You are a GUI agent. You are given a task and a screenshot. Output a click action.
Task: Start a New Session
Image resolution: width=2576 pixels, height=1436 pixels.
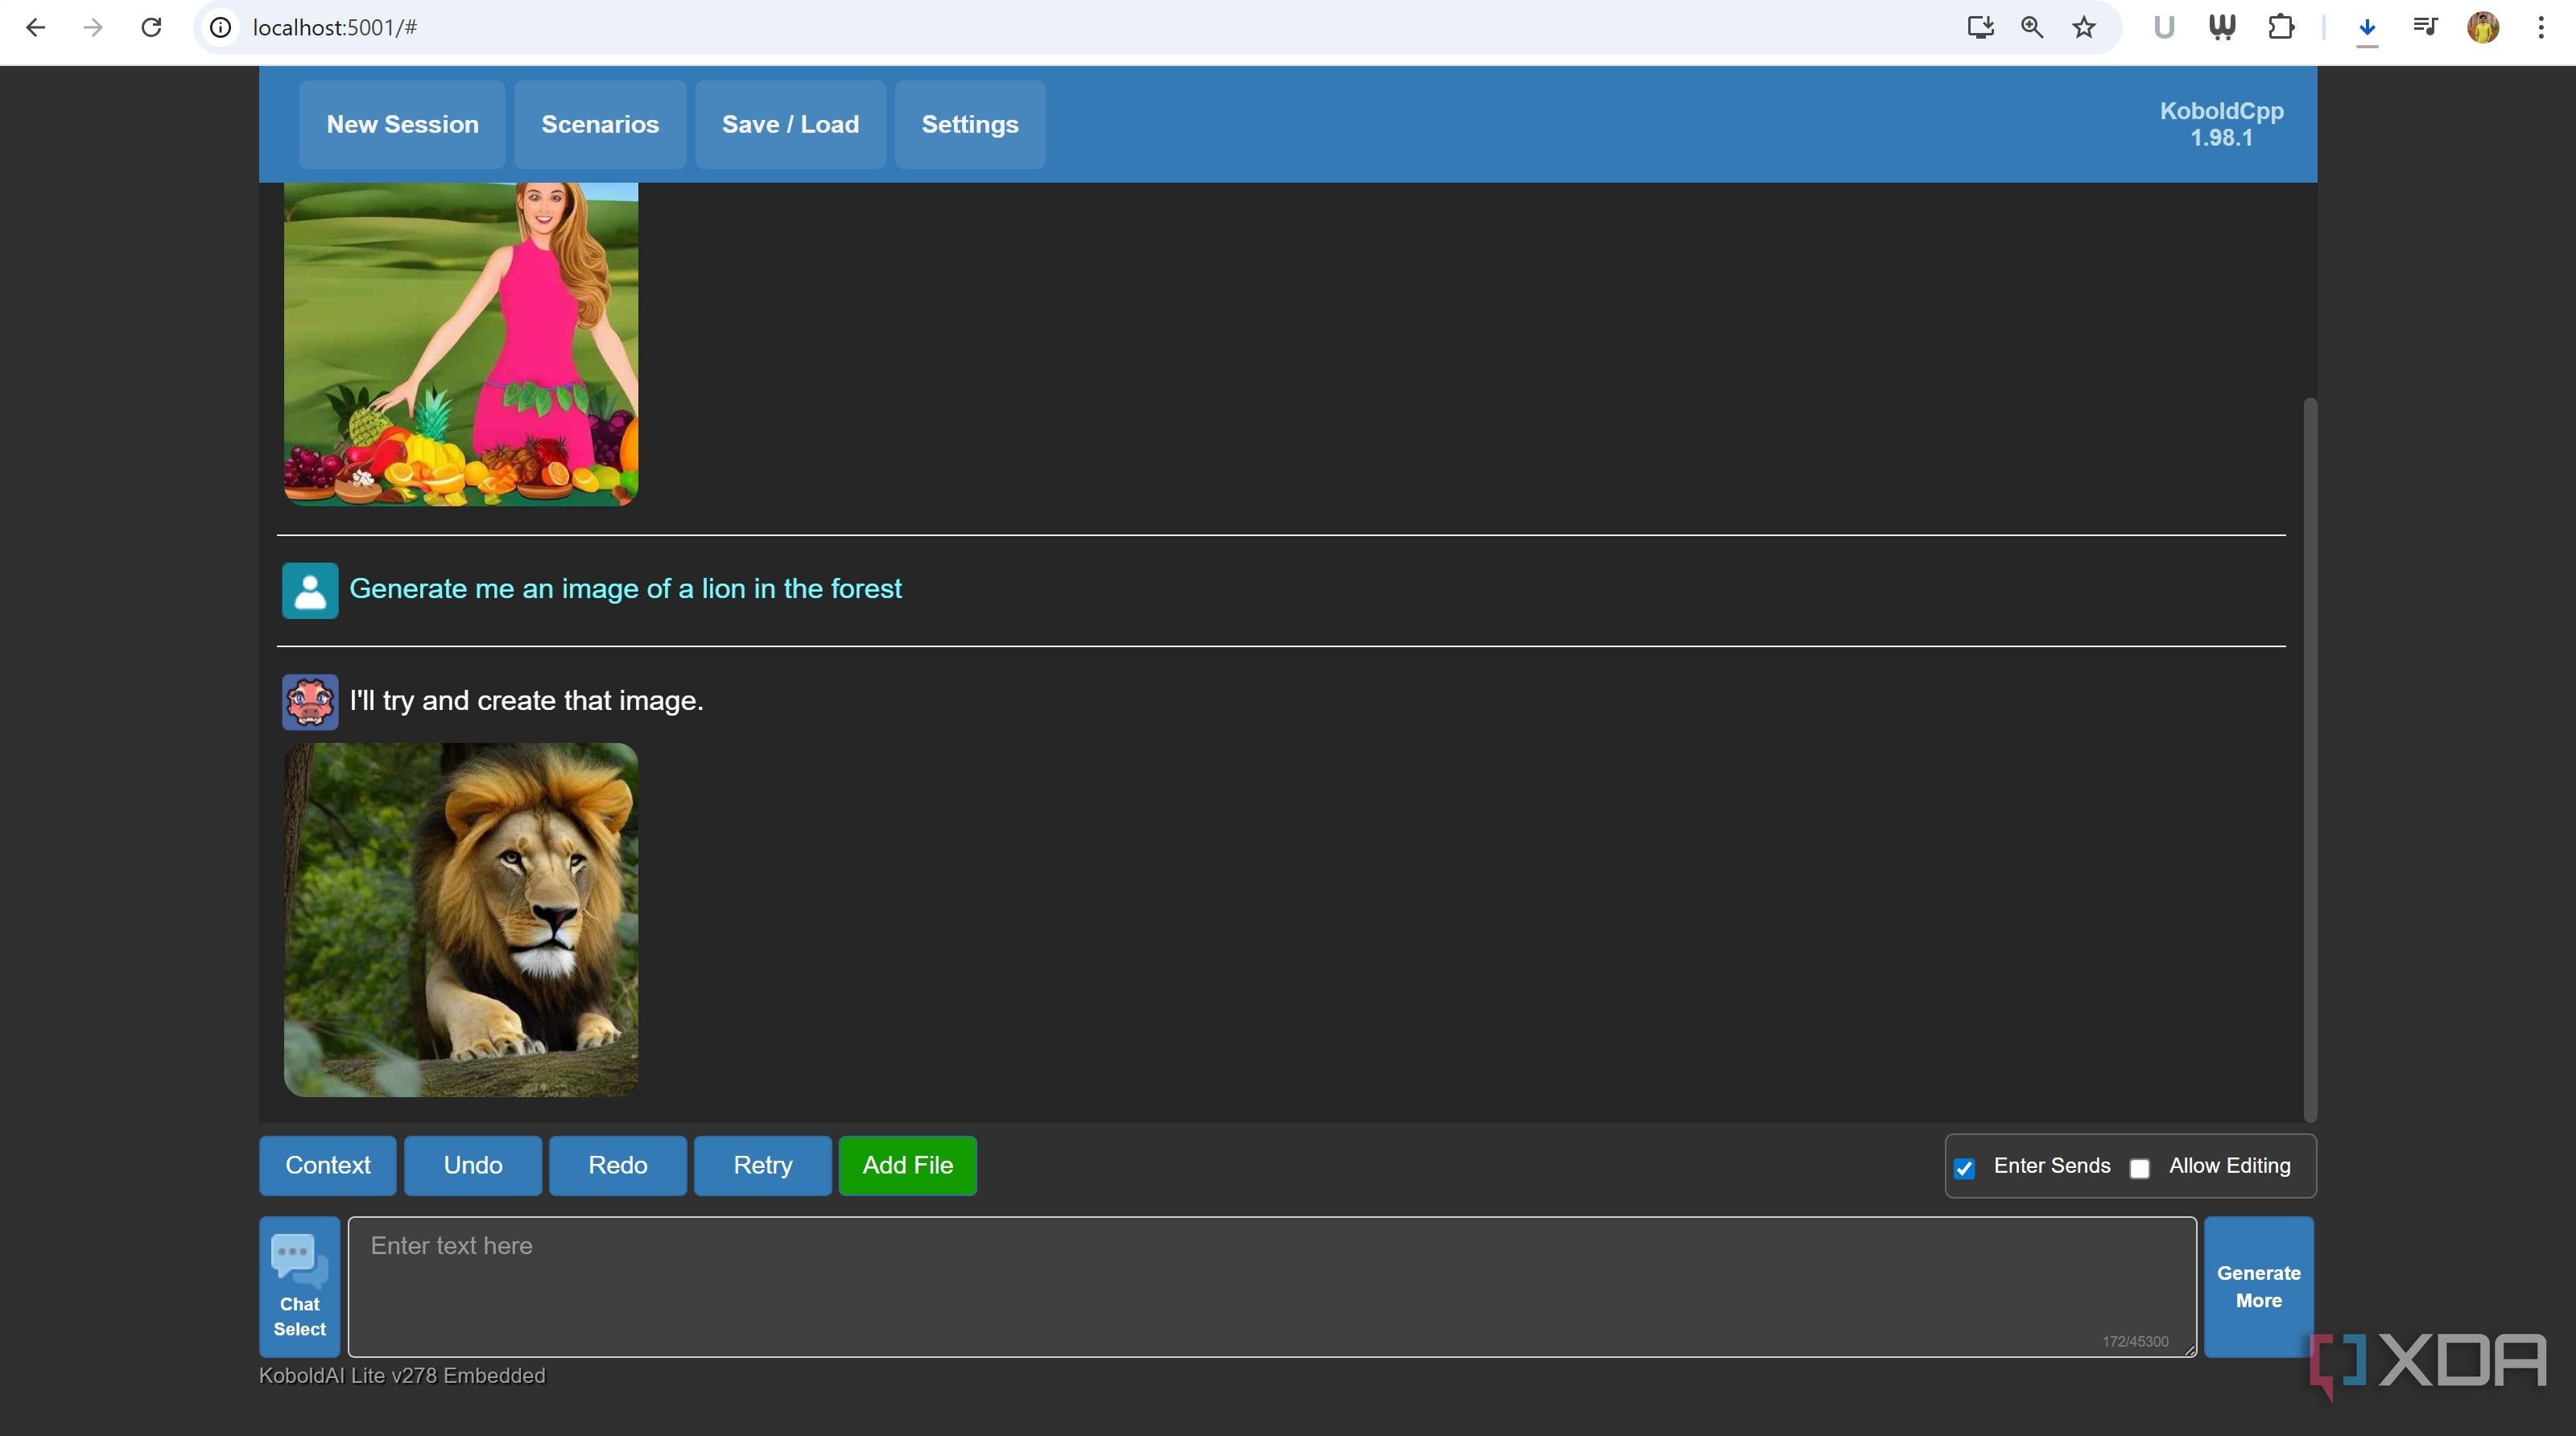(x=402, y=125)
